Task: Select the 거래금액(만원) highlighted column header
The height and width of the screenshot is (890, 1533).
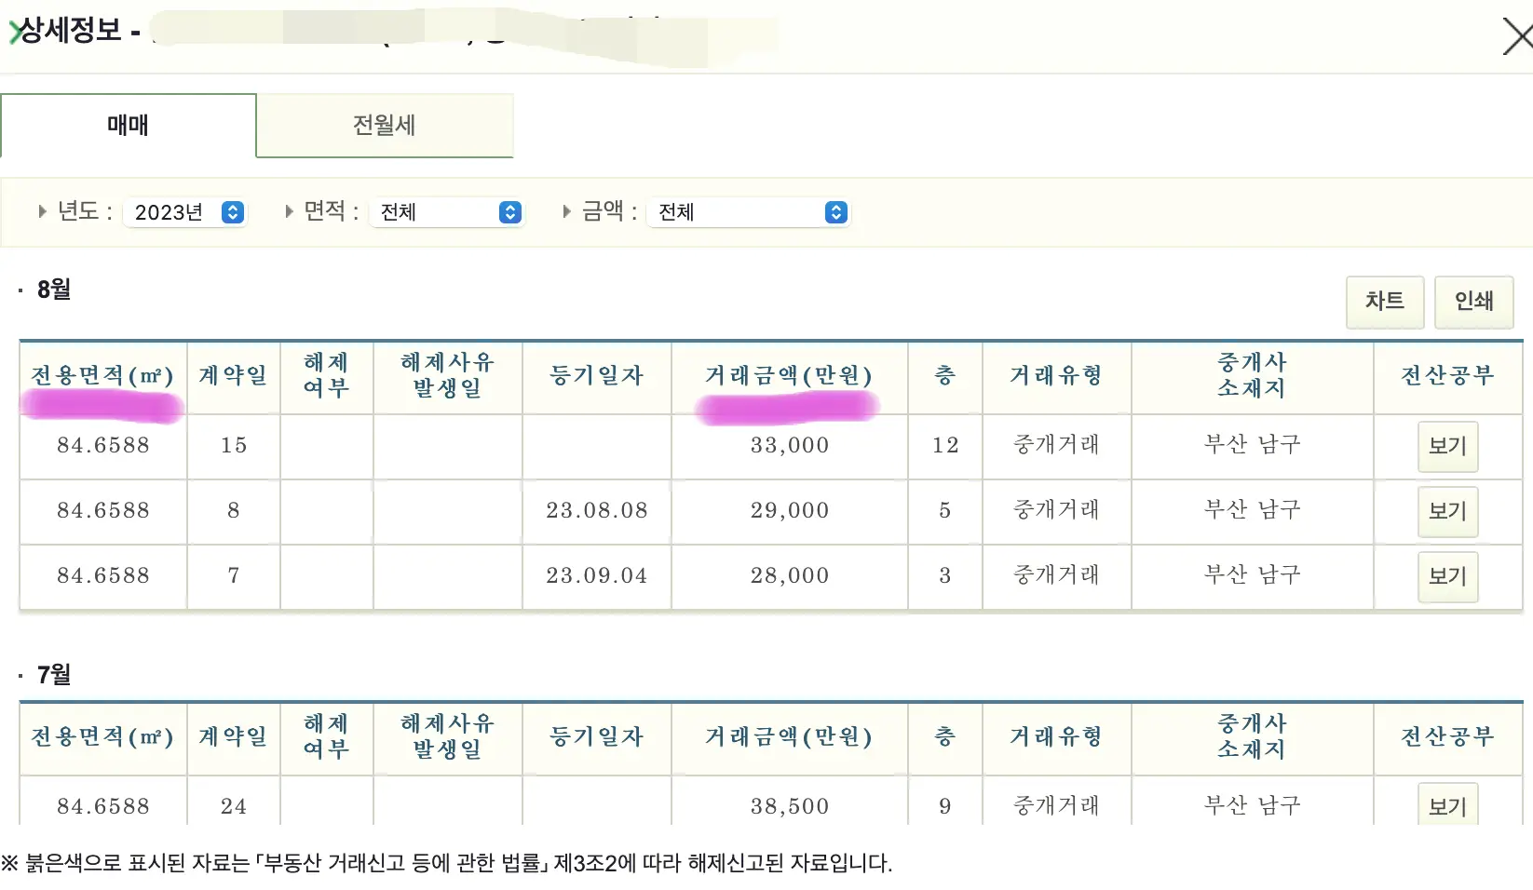Action: pyautogui.click(x=788, y=375)
